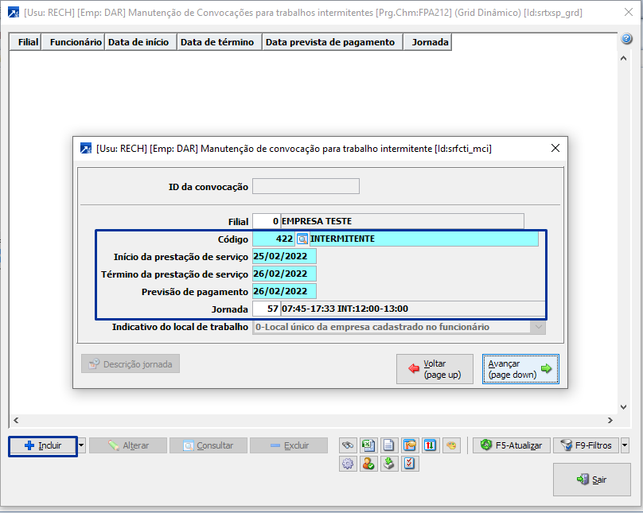The width and height of the screenshot is (643, 513).
Task: Click the red checklist icon
Action: 410,464
